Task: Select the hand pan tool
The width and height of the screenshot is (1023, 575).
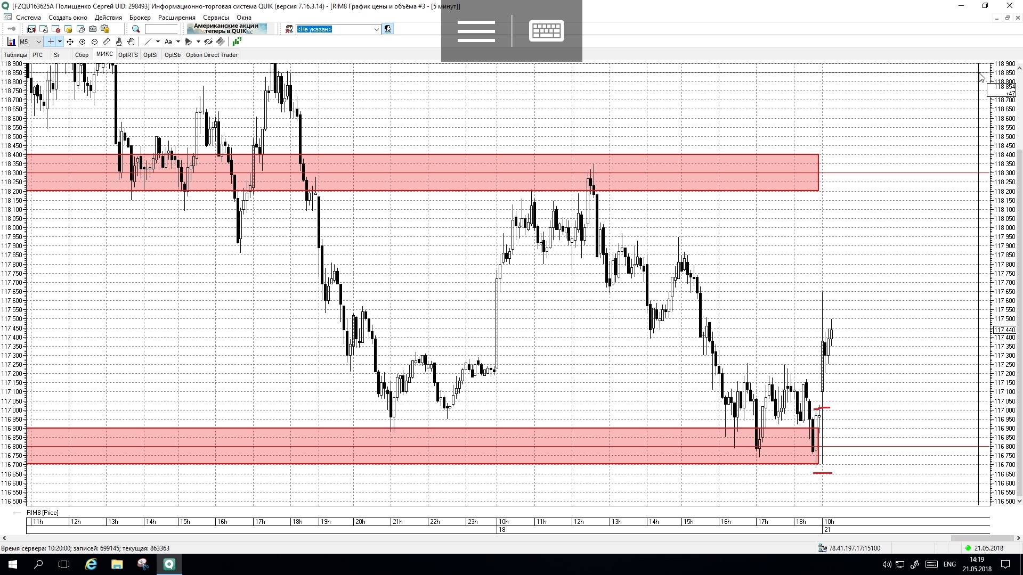Action: click(131, 42)
